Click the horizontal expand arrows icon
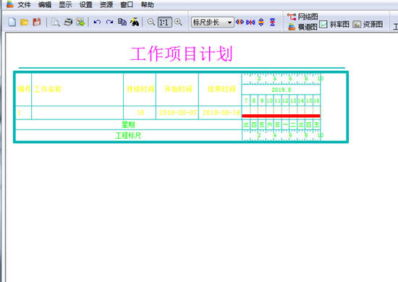 tap(240, 22)
